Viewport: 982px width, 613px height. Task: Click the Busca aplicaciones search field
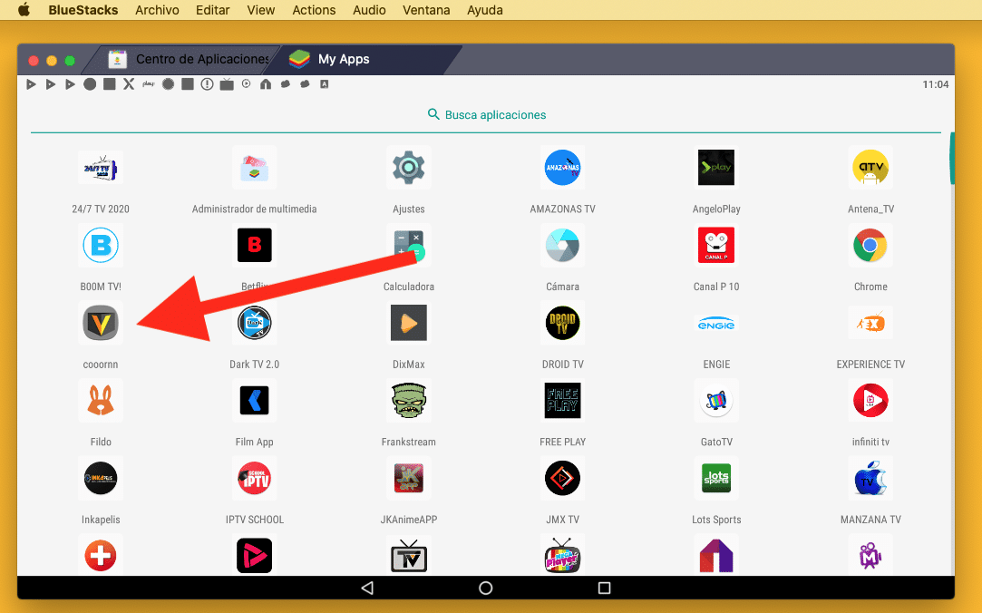tap(486, 114)
